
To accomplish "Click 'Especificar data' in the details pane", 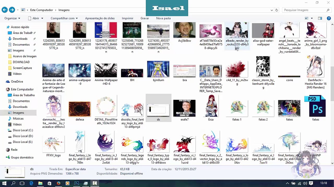I will click(x=76, y=169).
